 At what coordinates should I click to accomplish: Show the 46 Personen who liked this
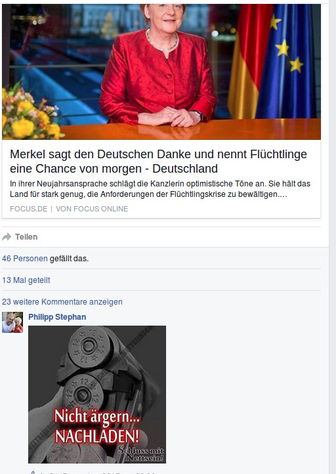(x=25, y=259)
